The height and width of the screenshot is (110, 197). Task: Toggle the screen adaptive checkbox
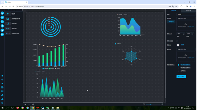(177, 41)
